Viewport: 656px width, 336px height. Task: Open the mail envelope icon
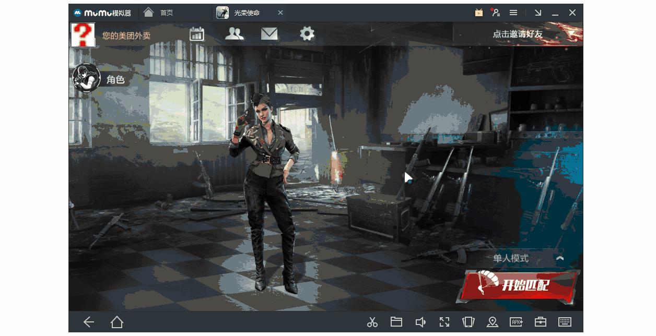coord(269,34)
